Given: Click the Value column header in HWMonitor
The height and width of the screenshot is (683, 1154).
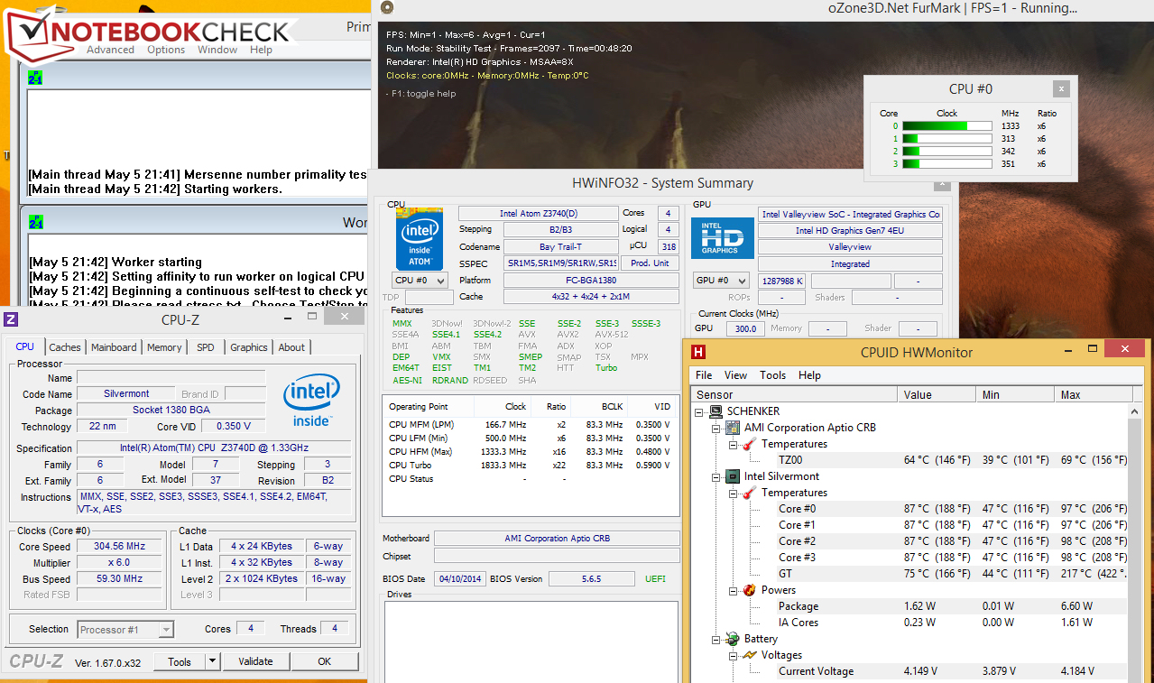Looking at the screenshot, I should 937,394.
